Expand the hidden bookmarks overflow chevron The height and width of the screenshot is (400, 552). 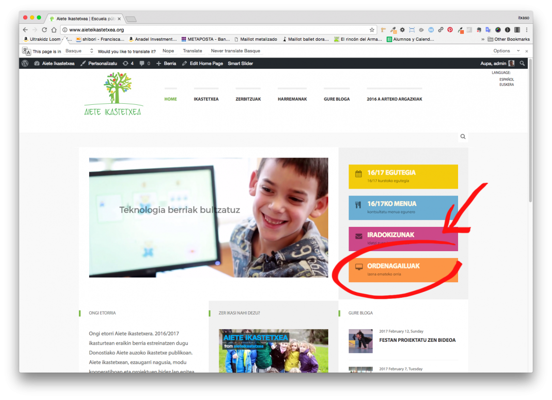483,39
